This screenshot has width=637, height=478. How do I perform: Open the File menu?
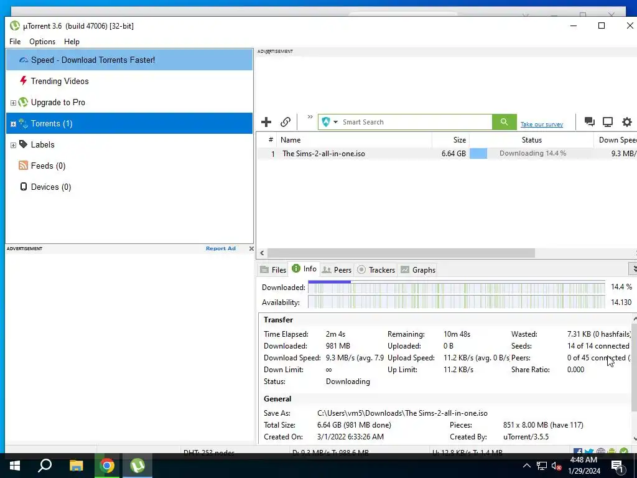15,42
